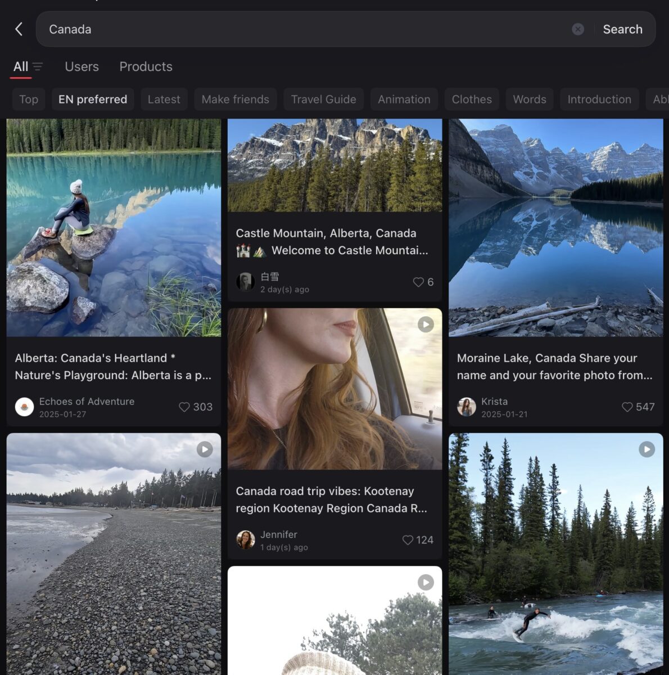This screenshot has height=675, width=669.
Task: Tap the 2025-01-21 post date
Action: pos(504,414)
